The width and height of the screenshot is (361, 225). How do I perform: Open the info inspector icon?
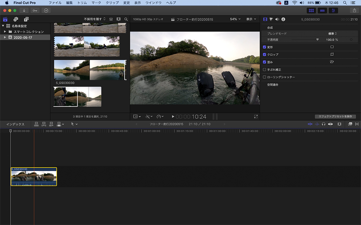283,19
